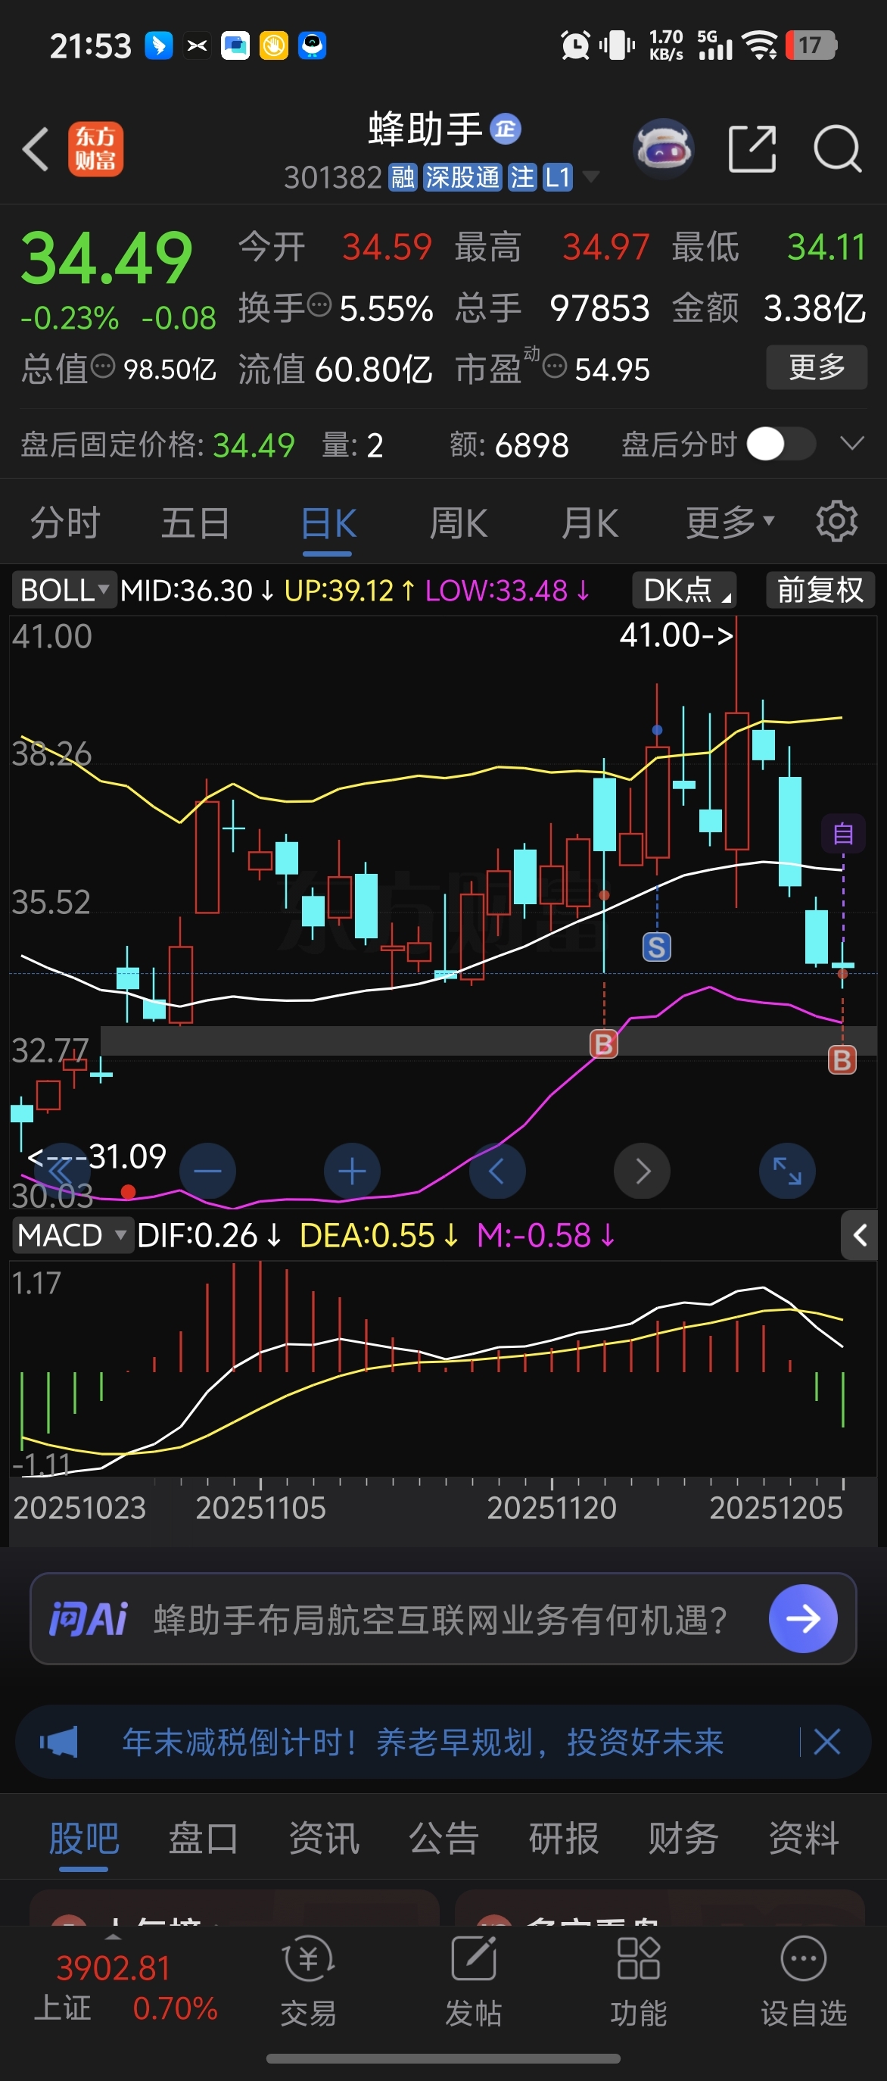The image size is (887, 2081).
Task: Tap the 深股通 tag
Action: point(462,177)
